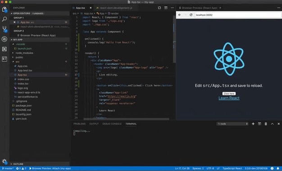Open the Extensions view in activity bar
This screenshot has width=282, height=171.
[5, 49]
